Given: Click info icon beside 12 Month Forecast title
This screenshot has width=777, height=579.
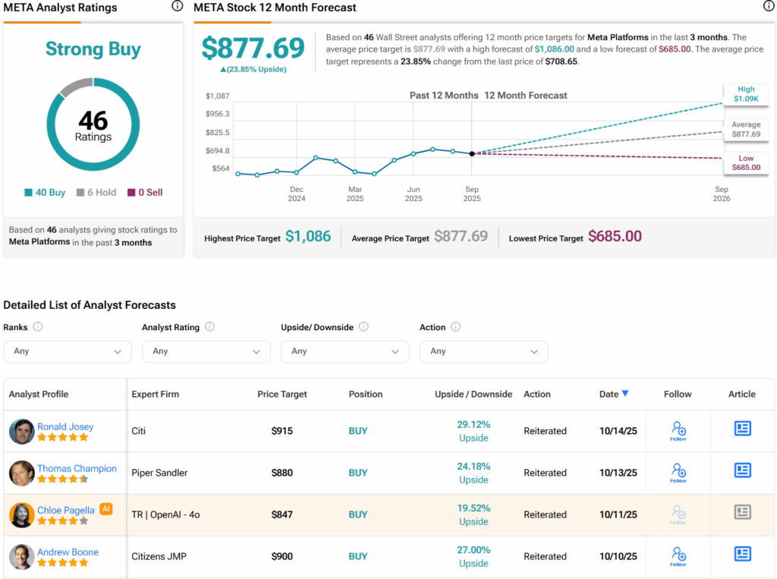Looking at the screenshot, I should pyautogui.click(x=769, y=7).
